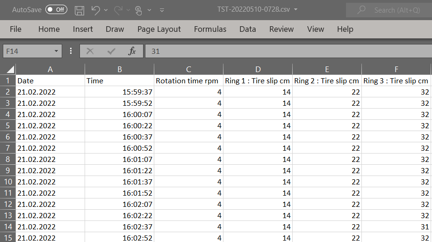Screen dimensions: 432x242
Task: Select column F header
Action: pyautogui.click(x=396, y=69)
